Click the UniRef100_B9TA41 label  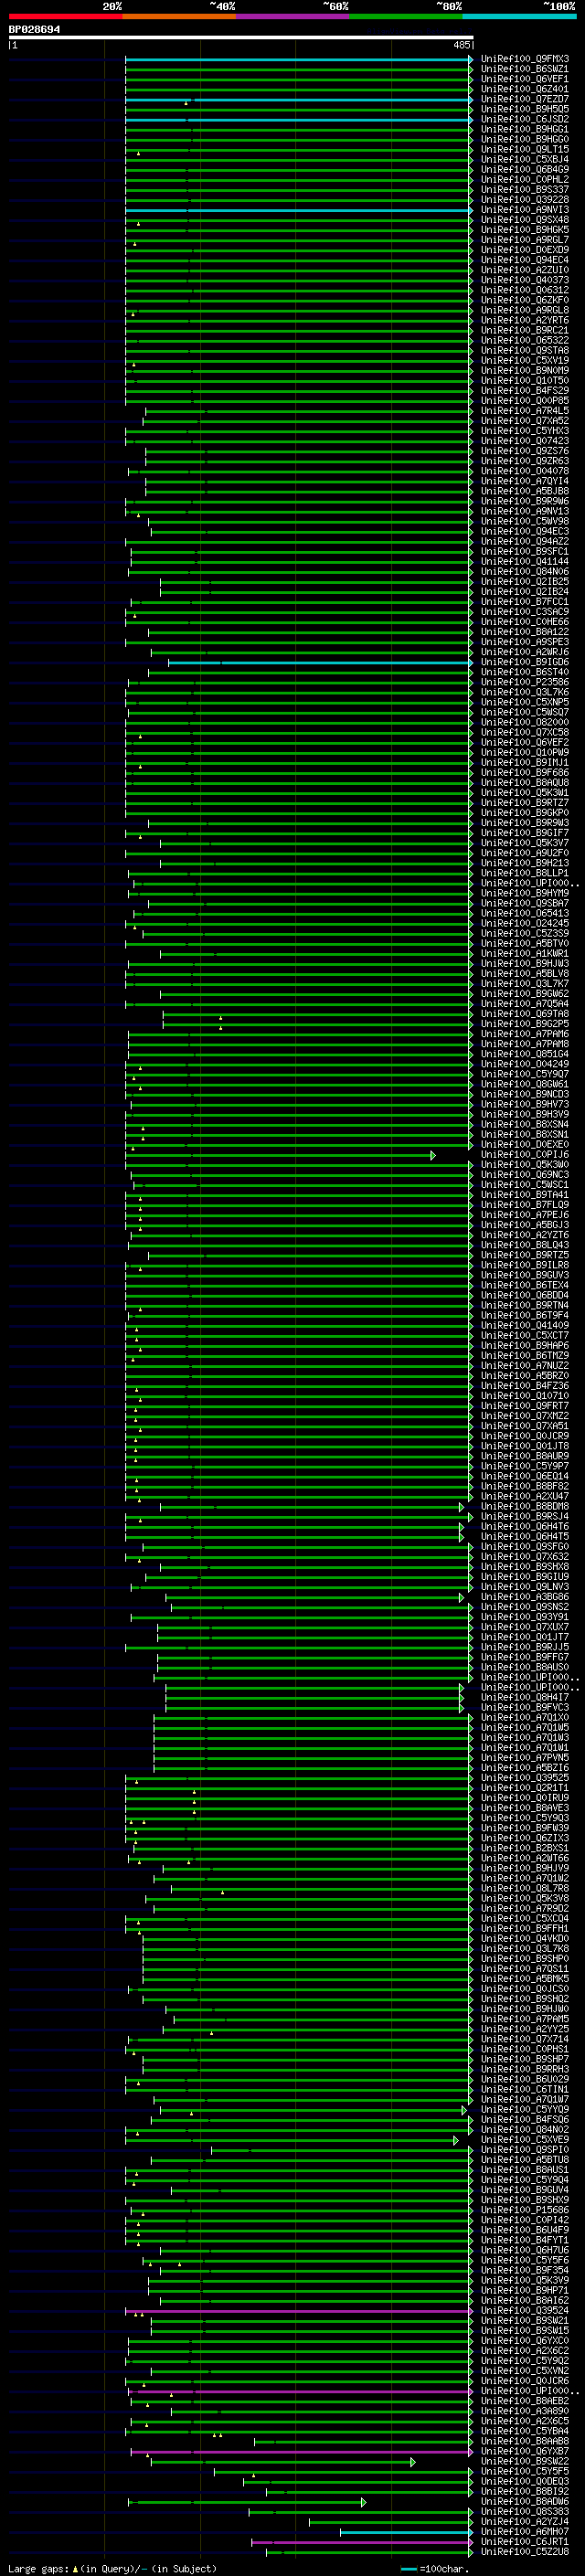[x=525, y=1195]
